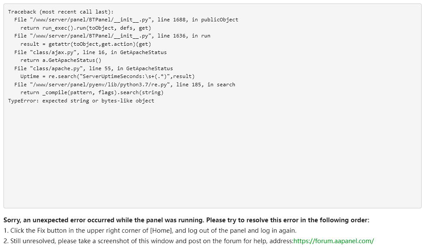This screenshot has width=426, height=248.
Task: Click the bold 'Sorry, an unexpected error' heading
Action: (186, 220)
